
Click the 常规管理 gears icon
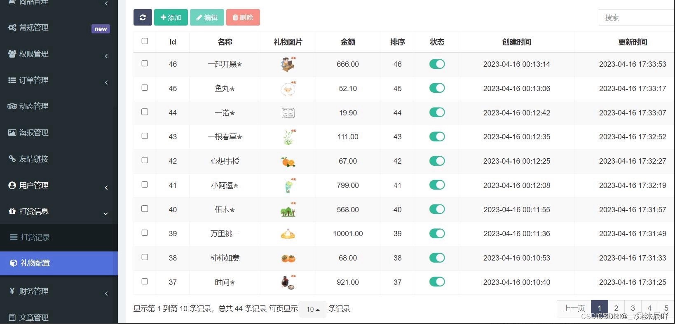(x=12, y=28)
